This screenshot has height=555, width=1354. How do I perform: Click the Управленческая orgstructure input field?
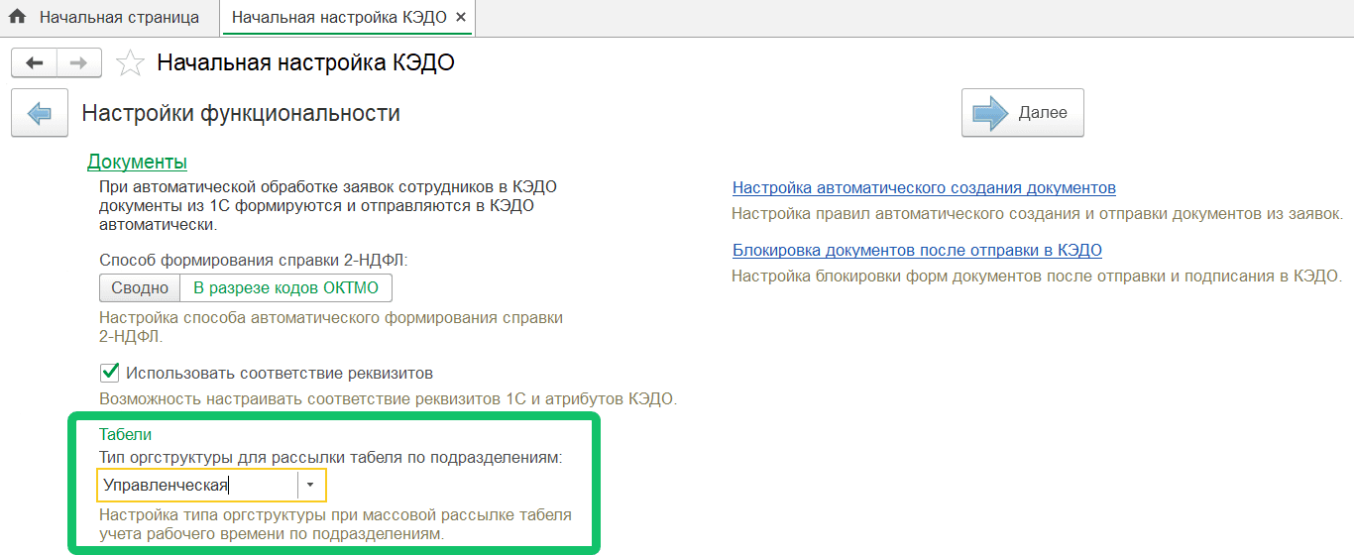tap(198, 486)
